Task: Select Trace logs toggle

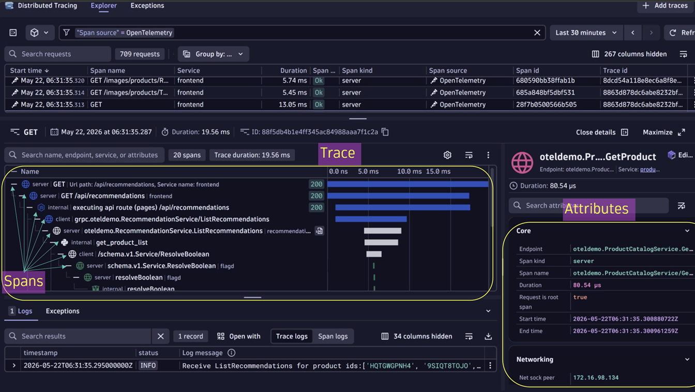Action: 292,336
